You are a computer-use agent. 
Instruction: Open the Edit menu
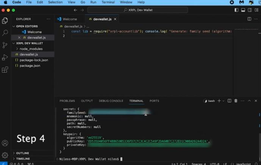tap(40, 2)
